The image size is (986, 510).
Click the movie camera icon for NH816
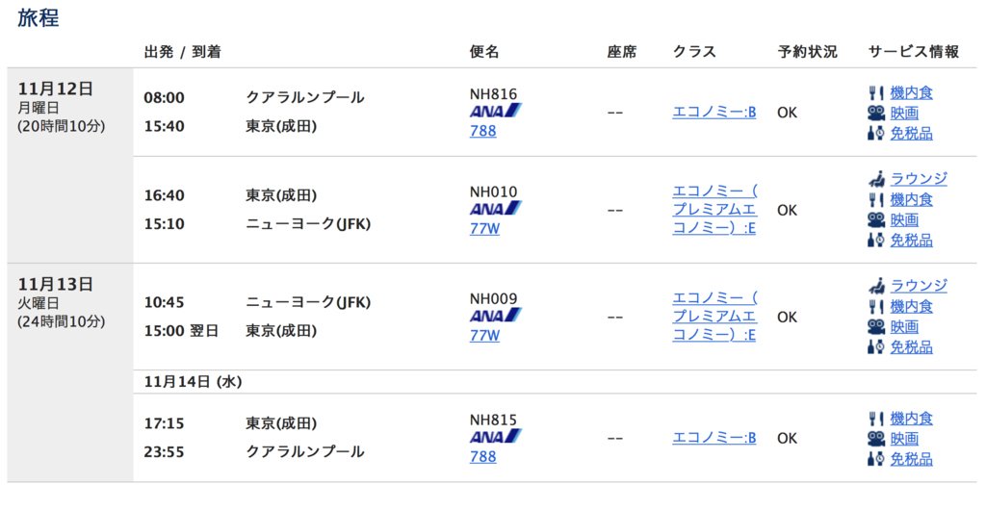tap(876, 113)
